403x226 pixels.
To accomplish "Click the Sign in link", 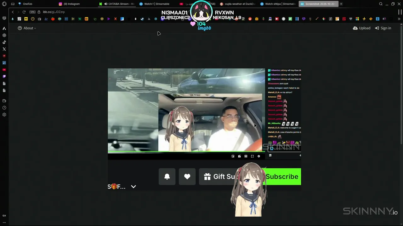I will [x=383, y=28].
